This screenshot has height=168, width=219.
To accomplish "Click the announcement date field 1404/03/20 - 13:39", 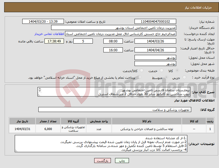I will click(43, 21).
